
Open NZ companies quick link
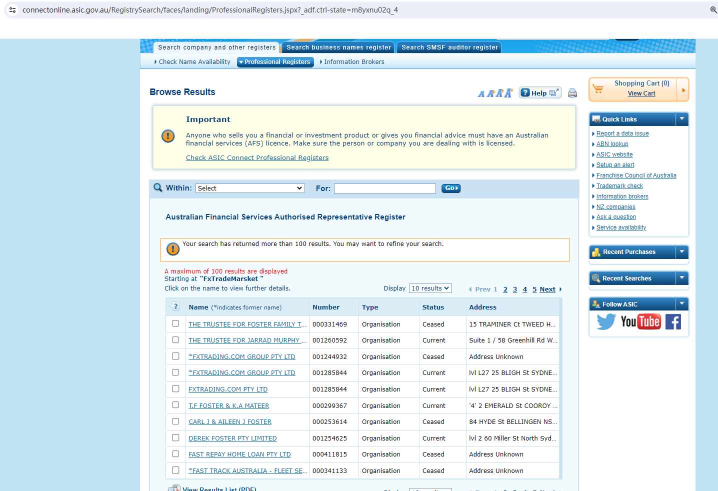click(x=616, y=207)
